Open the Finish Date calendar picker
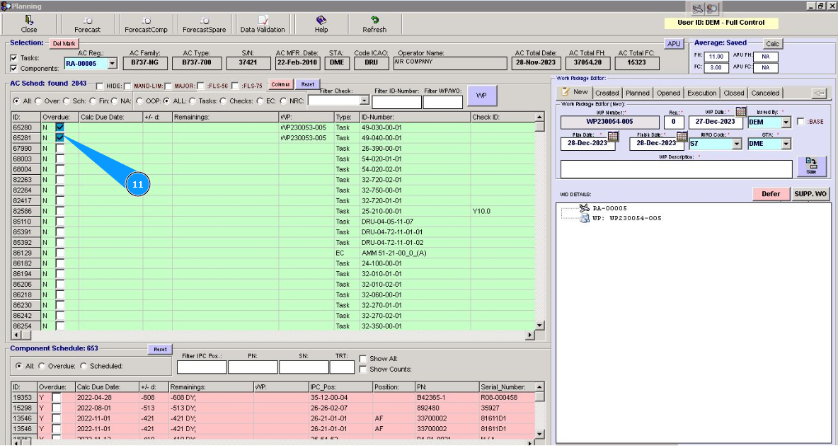838x446 pixels. (682, 136)
